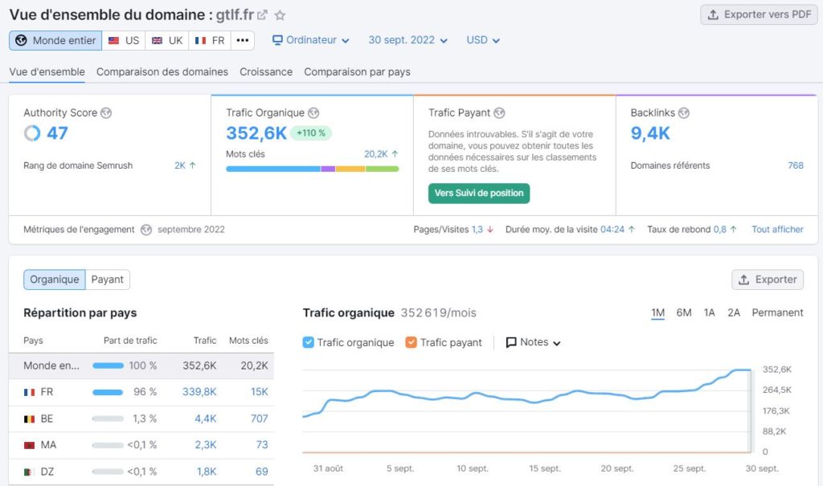Open the 30 sept. 2022 date dropdown
This screenshot has width=823, height=486.
(x=407, y=40)
